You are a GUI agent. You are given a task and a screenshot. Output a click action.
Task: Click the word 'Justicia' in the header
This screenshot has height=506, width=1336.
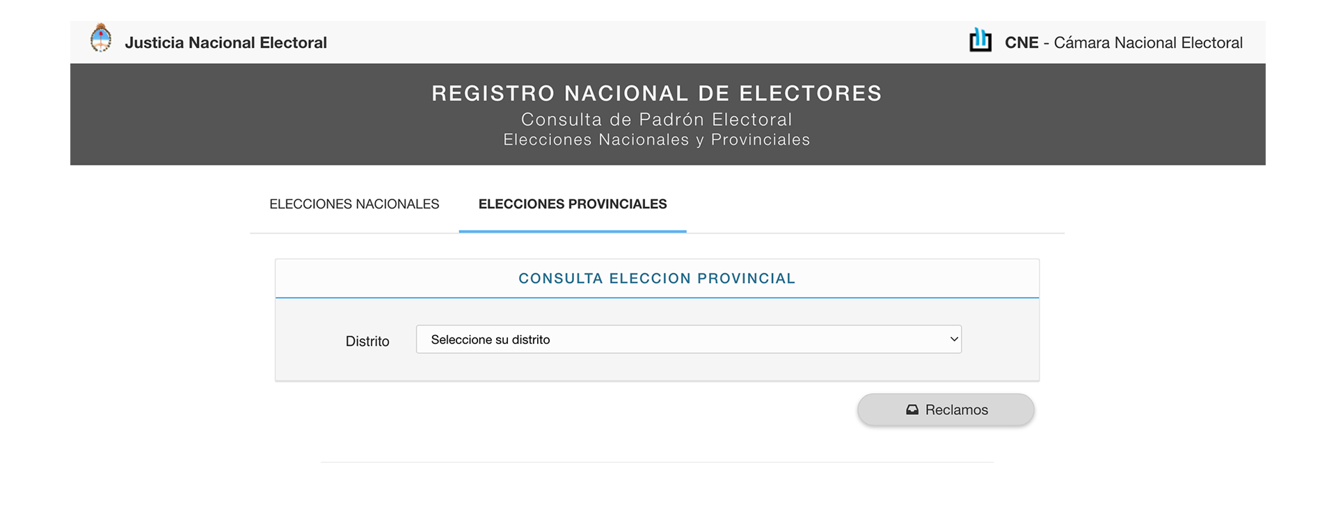(154, 43)
